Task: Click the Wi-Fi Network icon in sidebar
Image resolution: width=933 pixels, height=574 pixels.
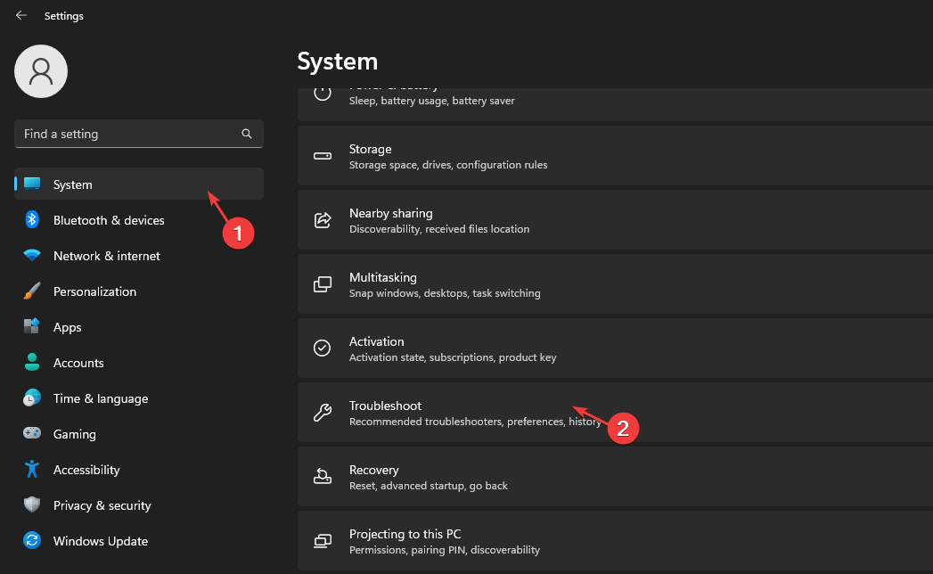Action: (x=32, y=256)
